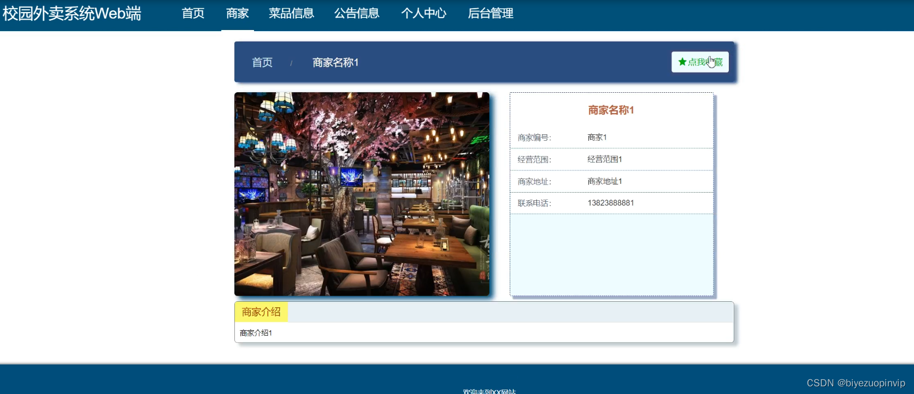Screen dimensions: 914x394
Task: Click the 商家介绍1 description text
Action: point(256,333)
